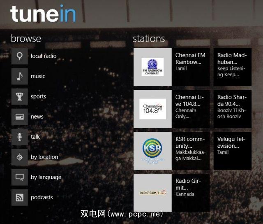This screenshot has width=263, height=224.
Task: Browse the music category label
Action: coord(38,76)
